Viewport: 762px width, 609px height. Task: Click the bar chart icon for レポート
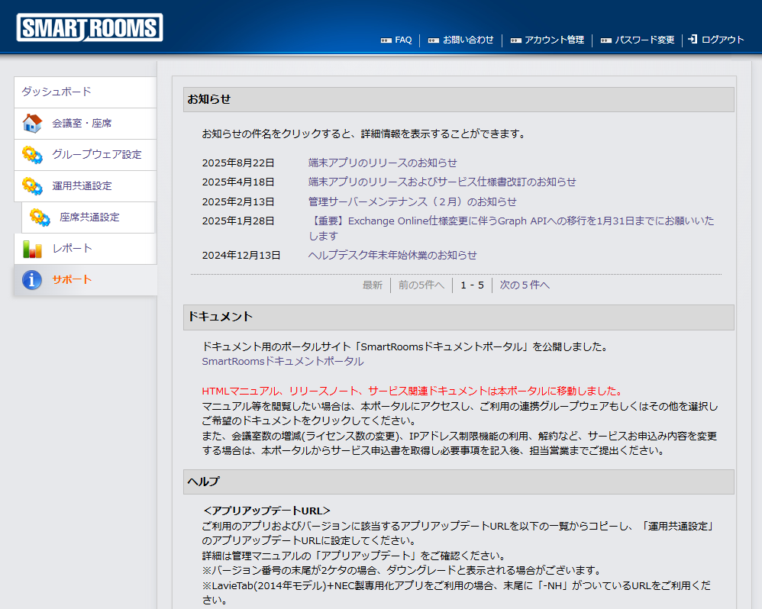pos(32,249)
